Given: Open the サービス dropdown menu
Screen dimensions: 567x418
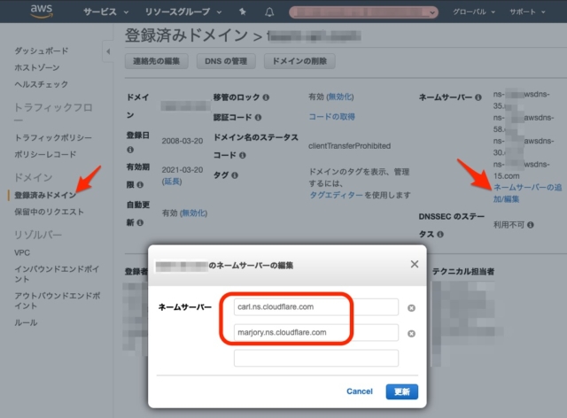Looking at the screenshot, I should (x=106, y=12).
